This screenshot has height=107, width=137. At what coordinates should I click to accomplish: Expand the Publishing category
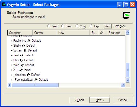pos(12,41)
